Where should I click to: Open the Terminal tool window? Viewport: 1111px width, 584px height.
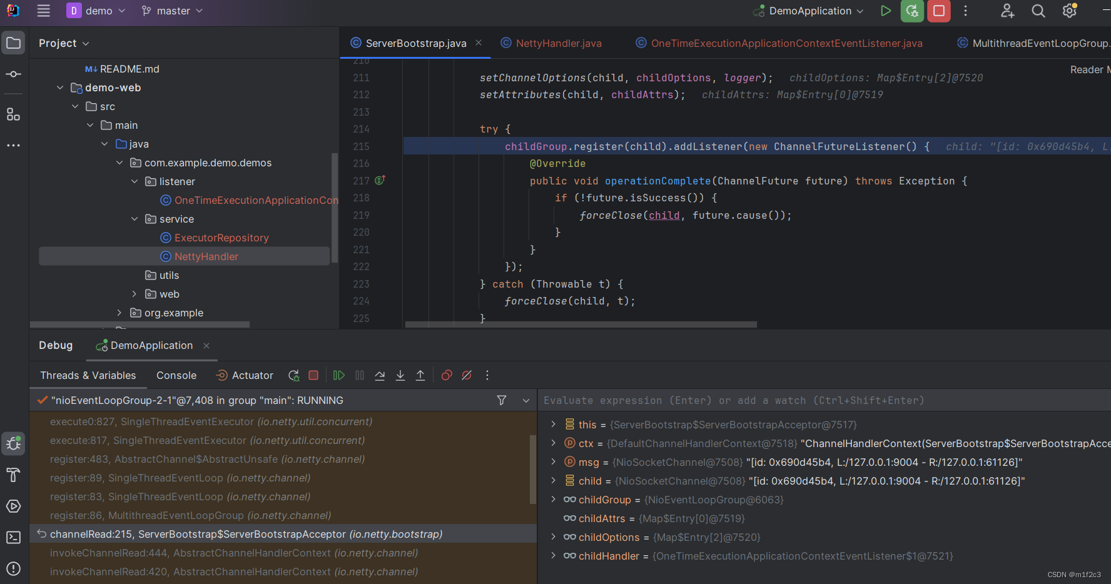[x=13, y=538]
